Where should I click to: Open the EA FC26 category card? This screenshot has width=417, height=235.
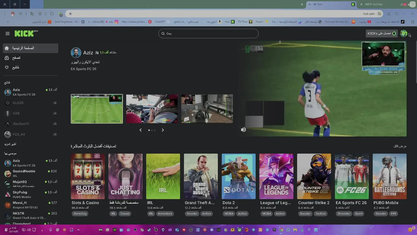point(352,176)
